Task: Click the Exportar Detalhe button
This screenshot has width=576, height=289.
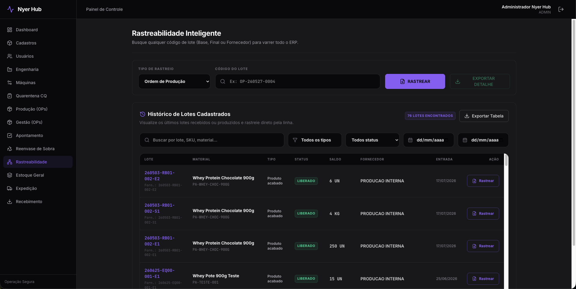Action: (x=480, y=81)
